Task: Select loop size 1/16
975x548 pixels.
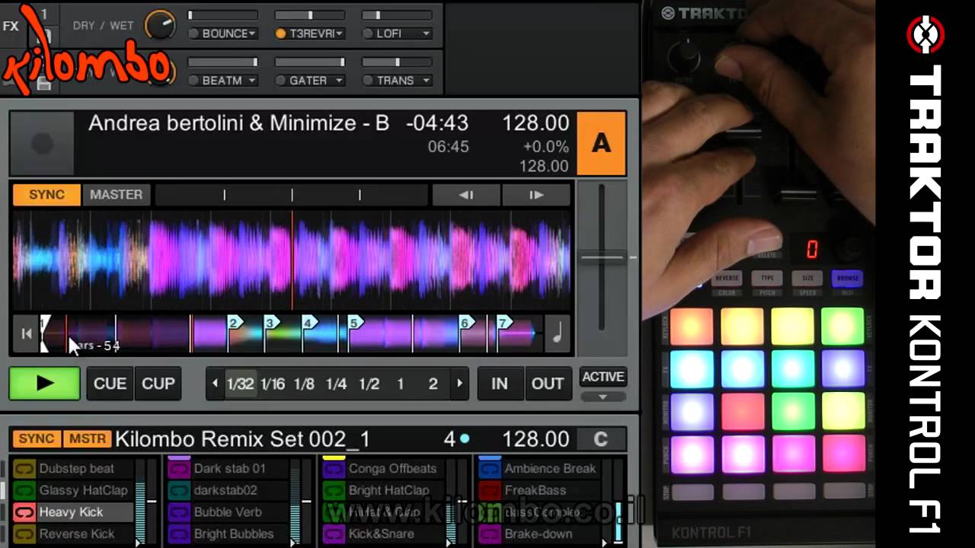Action: pyautogui.click(x=273, y=384)
